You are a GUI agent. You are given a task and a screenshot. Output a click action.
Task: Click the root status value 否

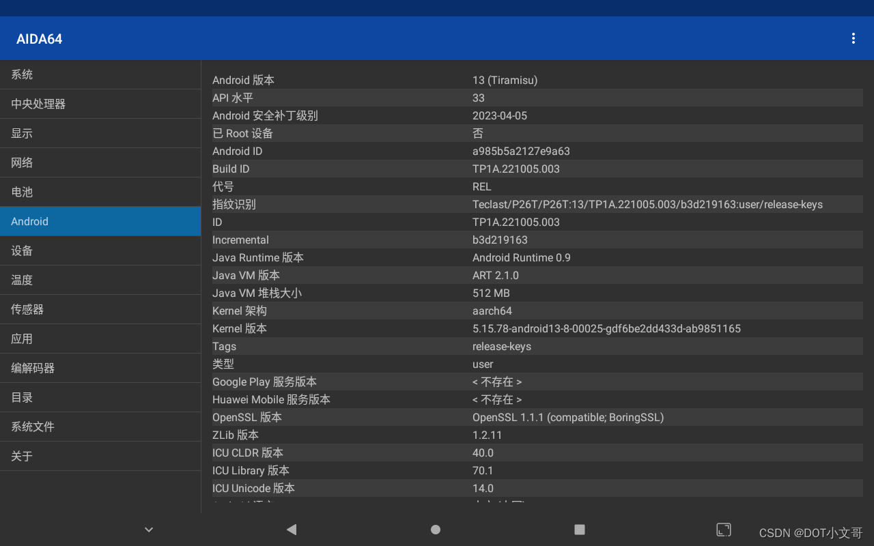point(478,133)
